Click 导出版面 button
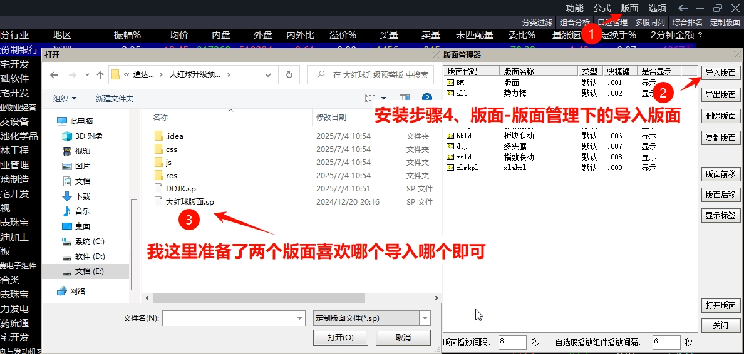 [720, 94]
